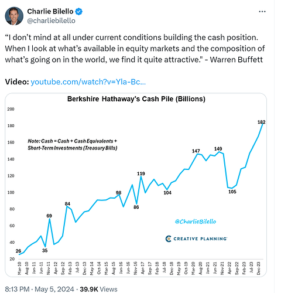Click the @CharlieBilello chart watermark
281x293 pixels.
196,222
